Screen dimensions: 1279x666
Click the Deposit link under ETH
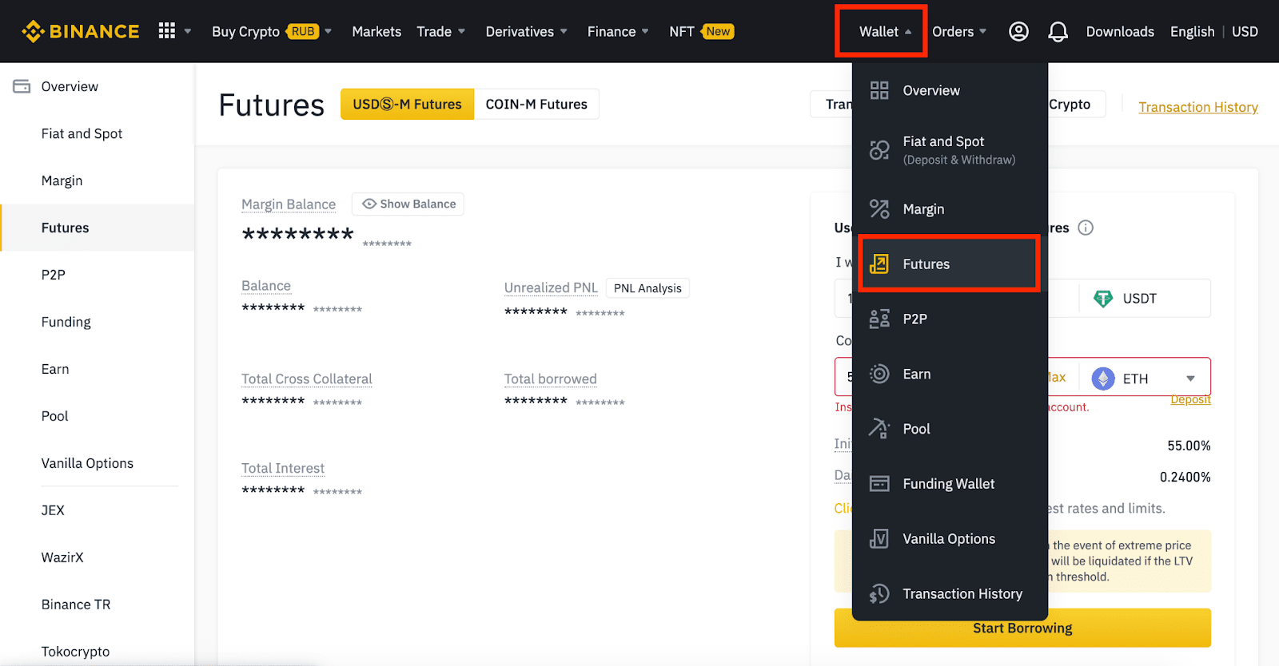coord(1190,400)
